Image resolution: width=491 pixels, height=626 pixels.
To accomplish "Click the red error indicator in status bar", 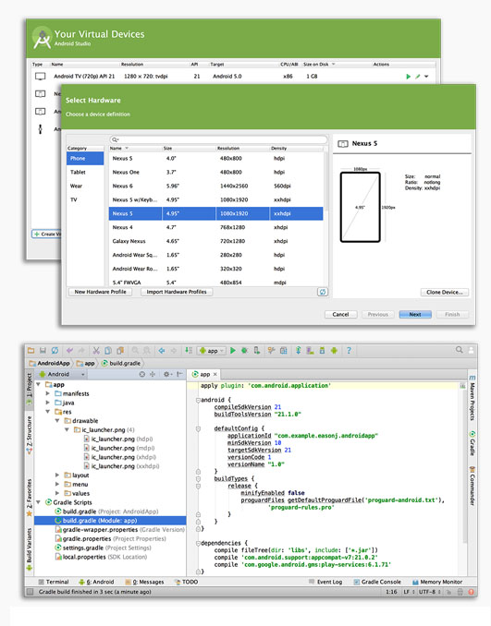I will [471, 592].
